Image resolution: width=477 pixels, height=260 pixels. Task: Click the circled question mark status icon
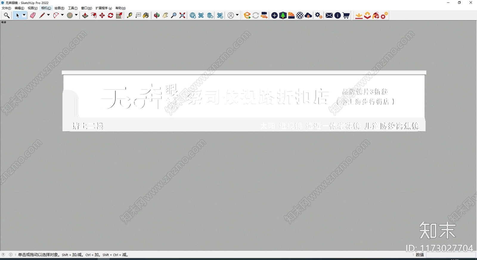[x=3, y=255]
